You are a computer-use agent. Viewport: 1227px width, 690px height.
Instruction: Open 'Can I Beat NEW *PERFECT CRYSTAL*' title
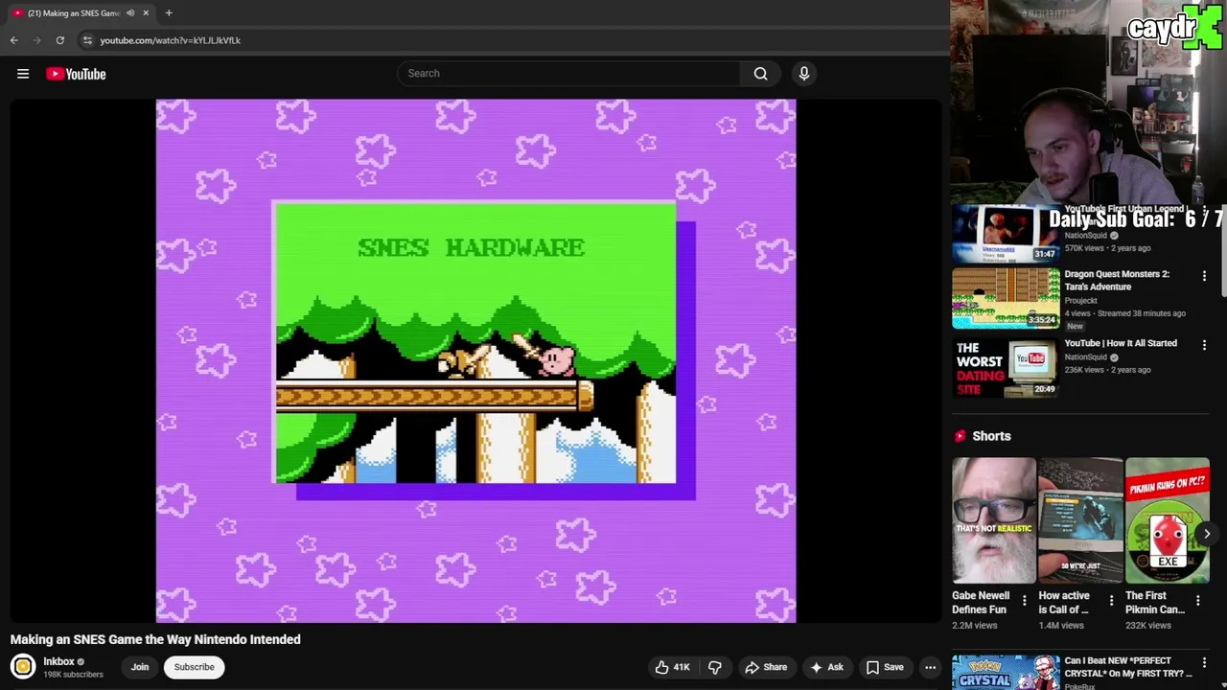coord(1128,667)
